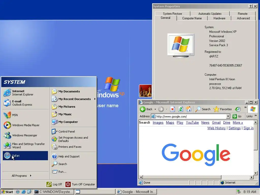Open My Computer
This screenshot has width=260, height=195.
click(73, 122)
